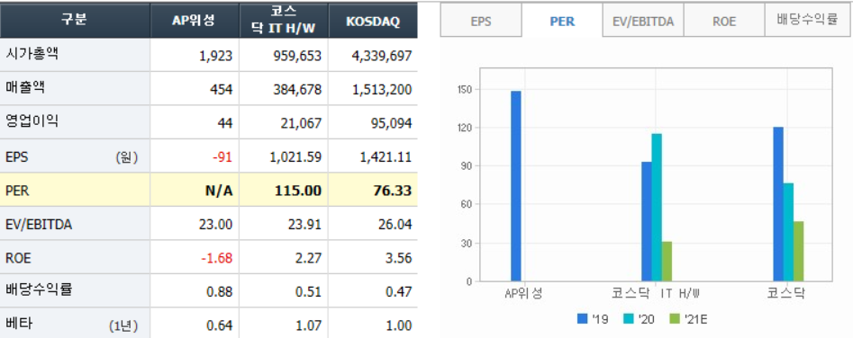Click KOSDAQ revenue value 1,513,200
This screenshot has width=853, height=338.
[382, 90]
